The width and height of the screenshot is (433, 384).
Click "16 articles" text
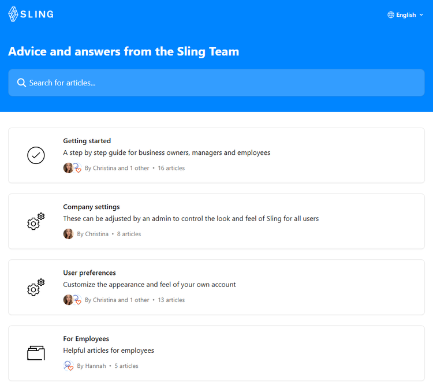(x=171, y=168)
